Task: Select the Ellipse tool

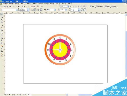Action: 2,33
